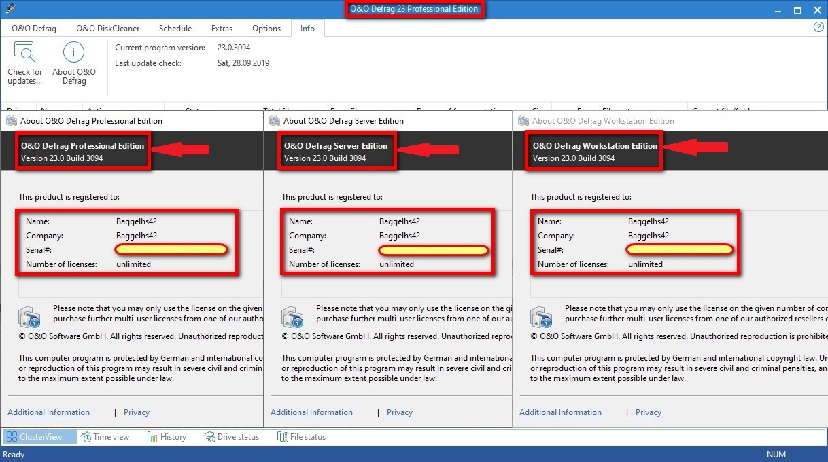Click the app icon in title bar
828x462 pixels.
tap(10, 10)
